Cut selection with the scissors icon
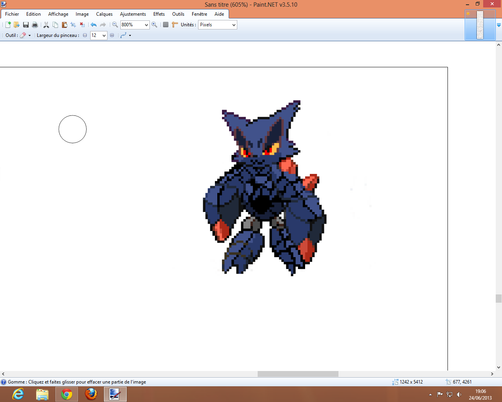This screenshot has height=402, width=502. tap(46, 25)
